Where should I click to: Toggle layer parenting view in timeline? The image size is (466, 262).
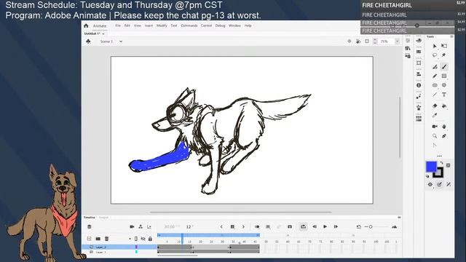(141, 226)
